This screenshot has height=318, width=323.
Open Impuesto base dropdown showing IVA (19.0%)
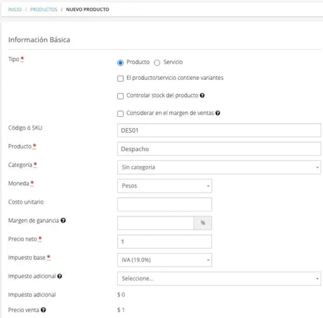(164, 260)
